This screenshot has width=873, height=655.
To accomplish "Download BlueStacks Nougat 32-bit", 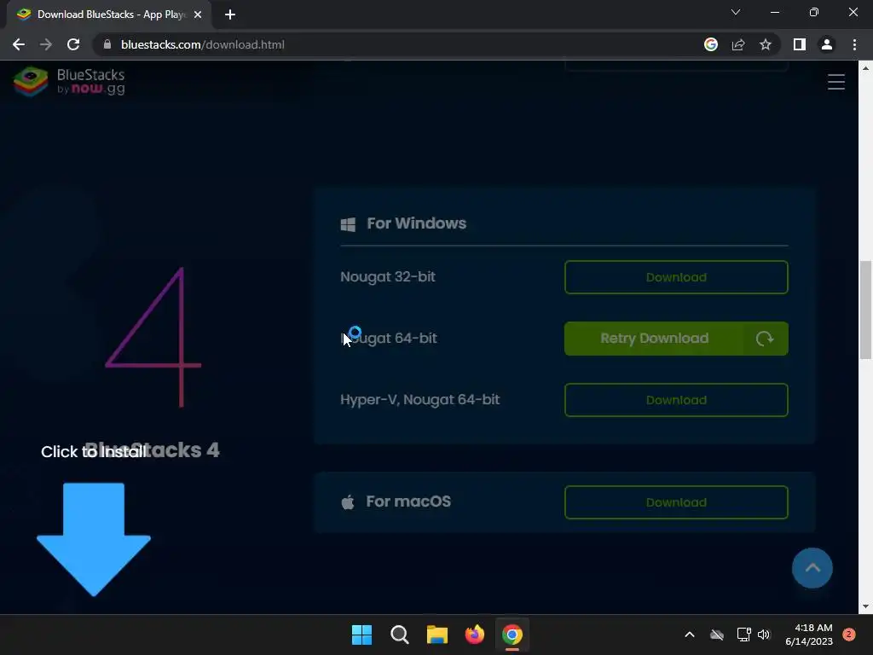I will (676, 277).
